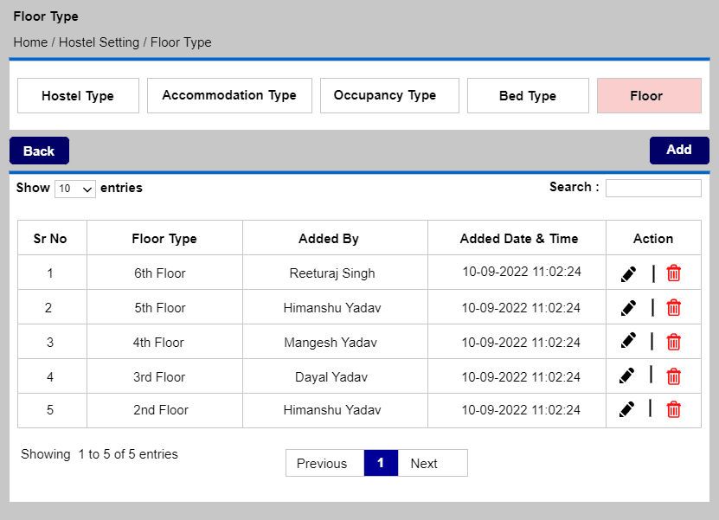This screenshot has height=520, width=719.
Task: Switch to Bed Type tab
Action: (528, 95)
